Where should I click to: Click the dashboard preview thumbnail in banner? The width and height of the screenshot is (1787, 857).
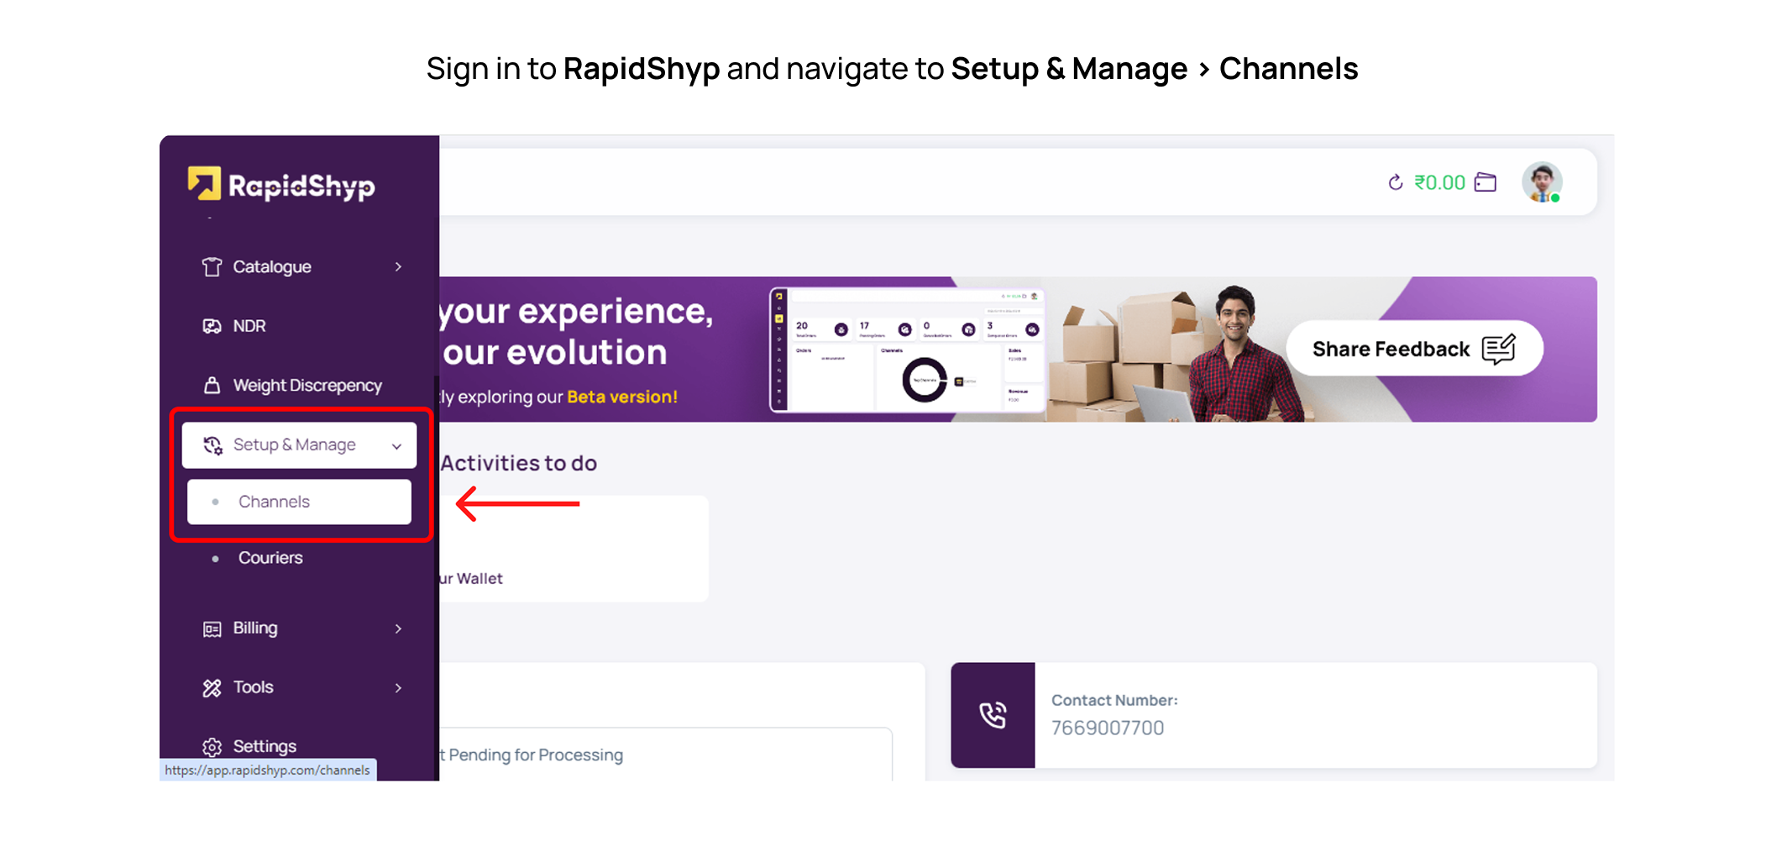pos(908,350)
